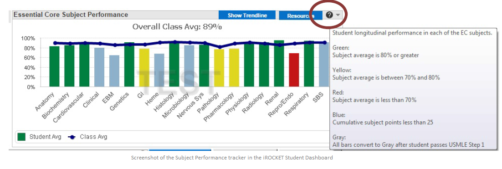Select the blue SBS bar
Image resolution: width=502 pixels, height=169 pixels.
pos(324,65)
